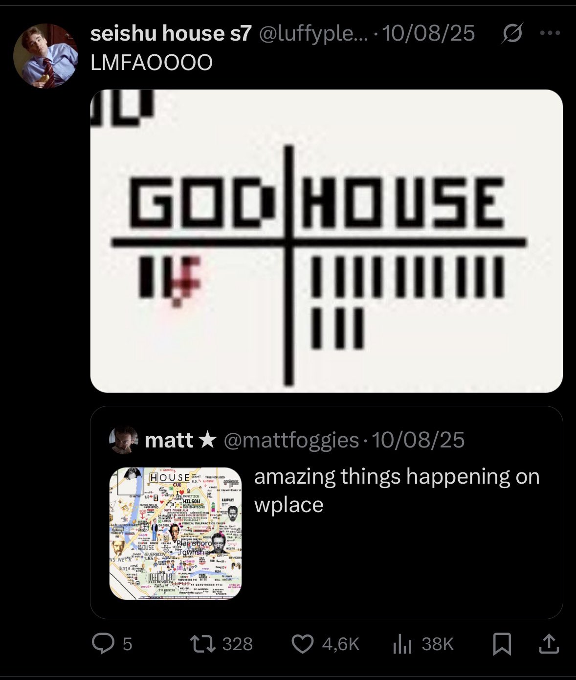Visit the @luffyple... handle
Screen dimensions: 576x680
point(312,33)
